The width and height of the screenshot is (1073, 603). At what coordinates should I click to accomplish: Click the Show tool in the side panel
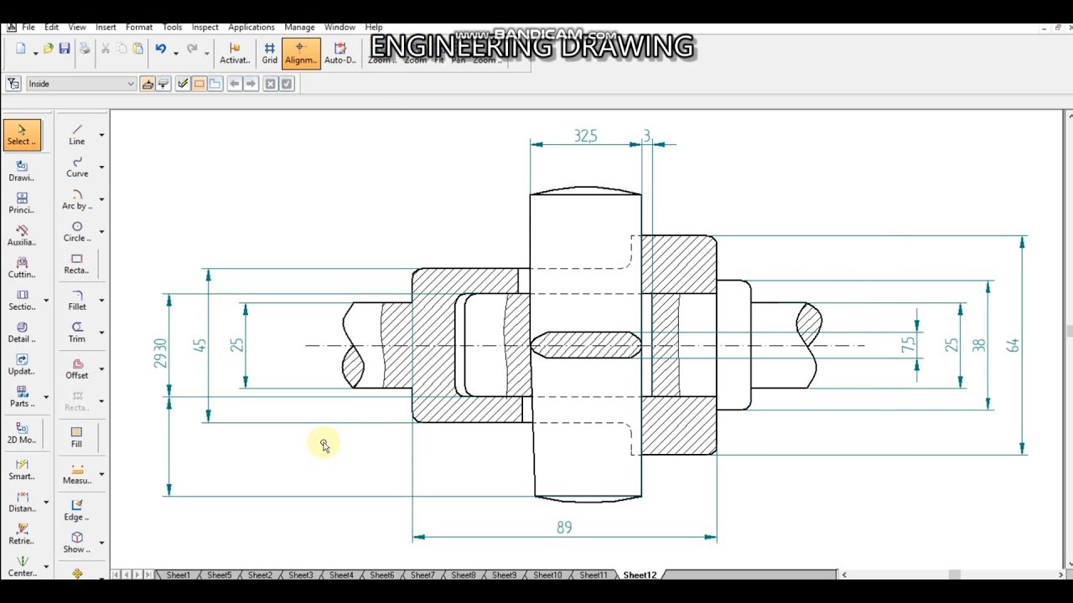77,543
